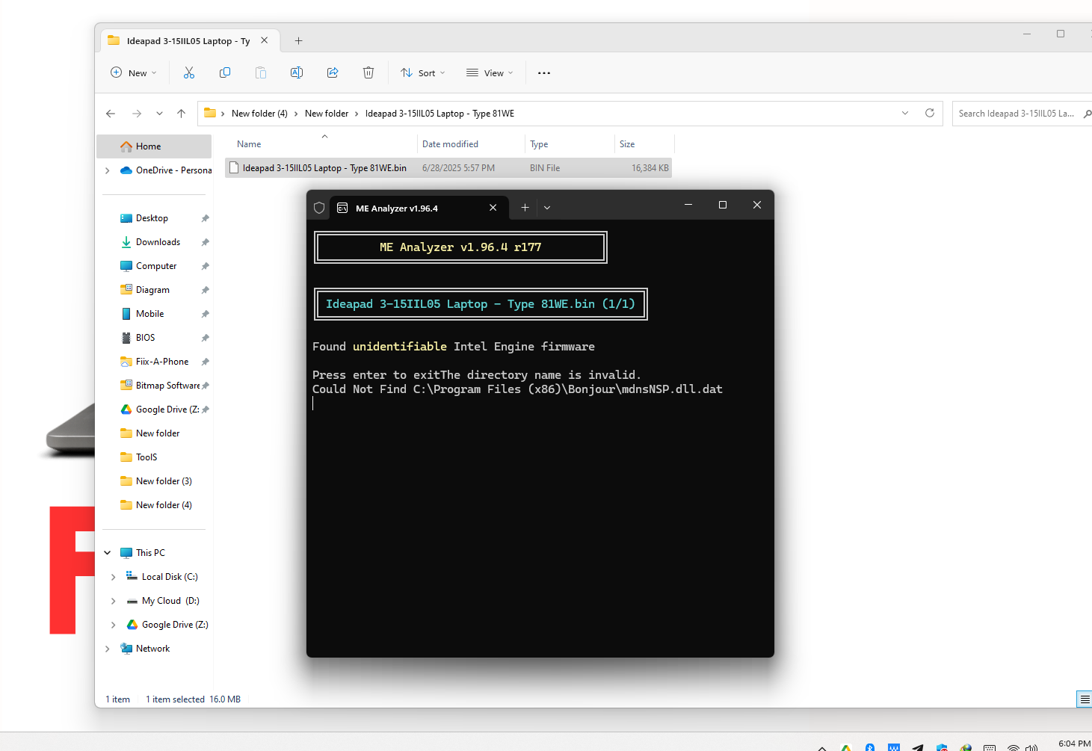The image size is (1092, 751).
Task: Select Ideapad 3-15IIL05 Laptop - Type 81WE.bin file
Action: 324,168
